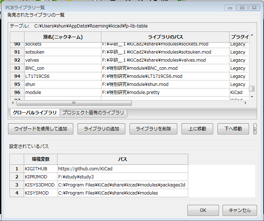The image size is (264, 221).
Task: Click the partially hidden button right of 下へ移動
Action: click(x=255, y=129)
